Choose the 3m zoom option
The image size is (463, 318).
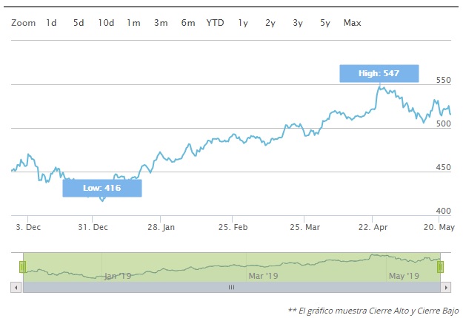(x=161, y=23)
